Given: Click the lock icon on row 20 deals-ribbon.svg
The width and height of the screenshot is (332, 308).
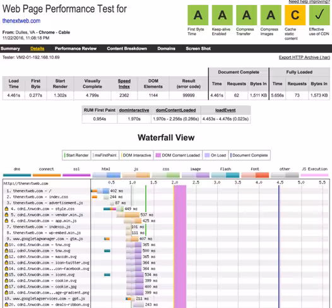Looking at the screenshot, I should (6, 305).
